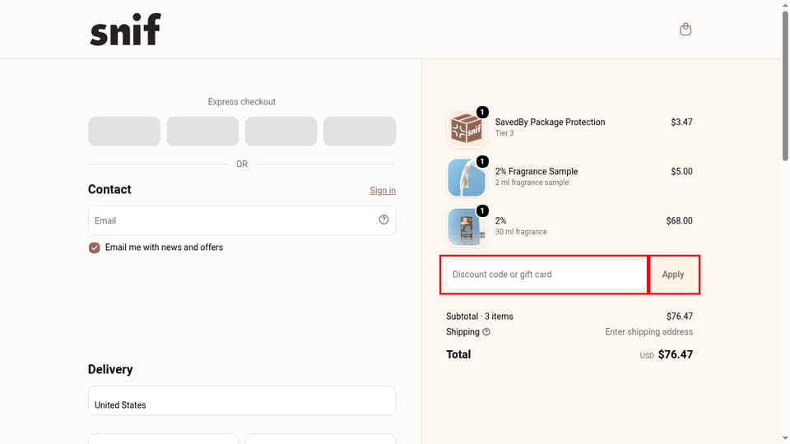Click the SavedBy Package Protection item name
790x444 pixels.
(550, 122)
